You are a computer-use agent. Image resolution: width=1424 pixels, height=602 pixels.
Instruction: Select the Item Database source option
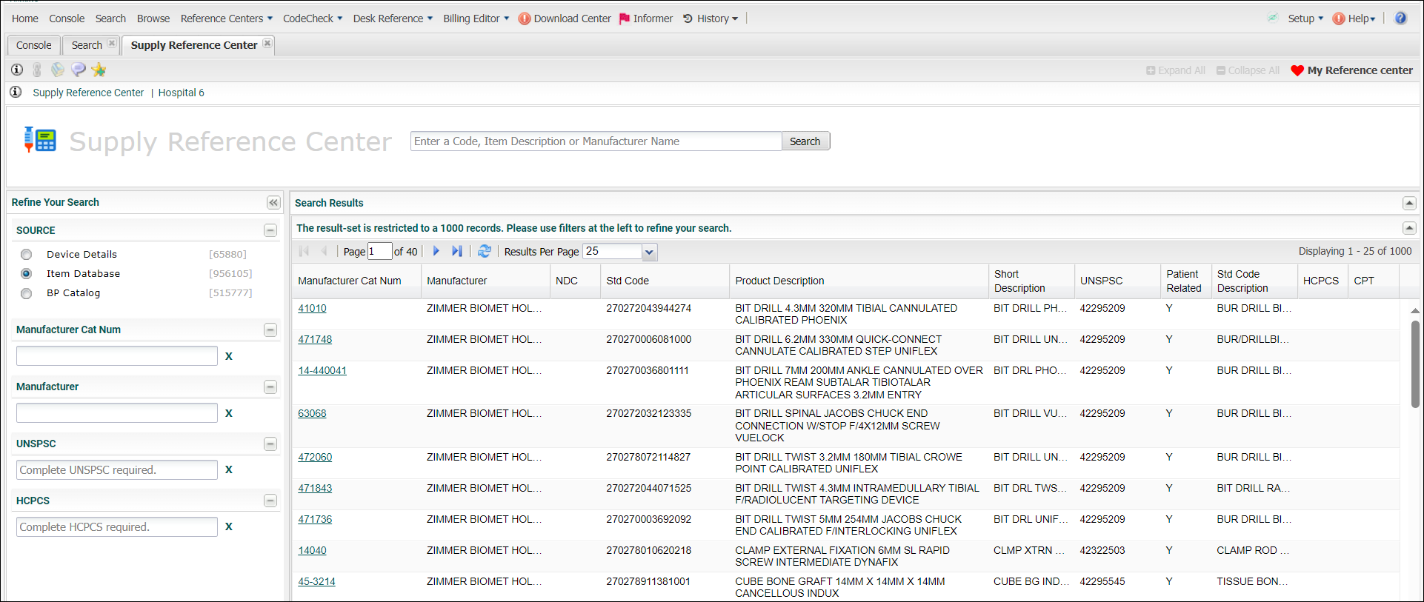tap(27, 274)
